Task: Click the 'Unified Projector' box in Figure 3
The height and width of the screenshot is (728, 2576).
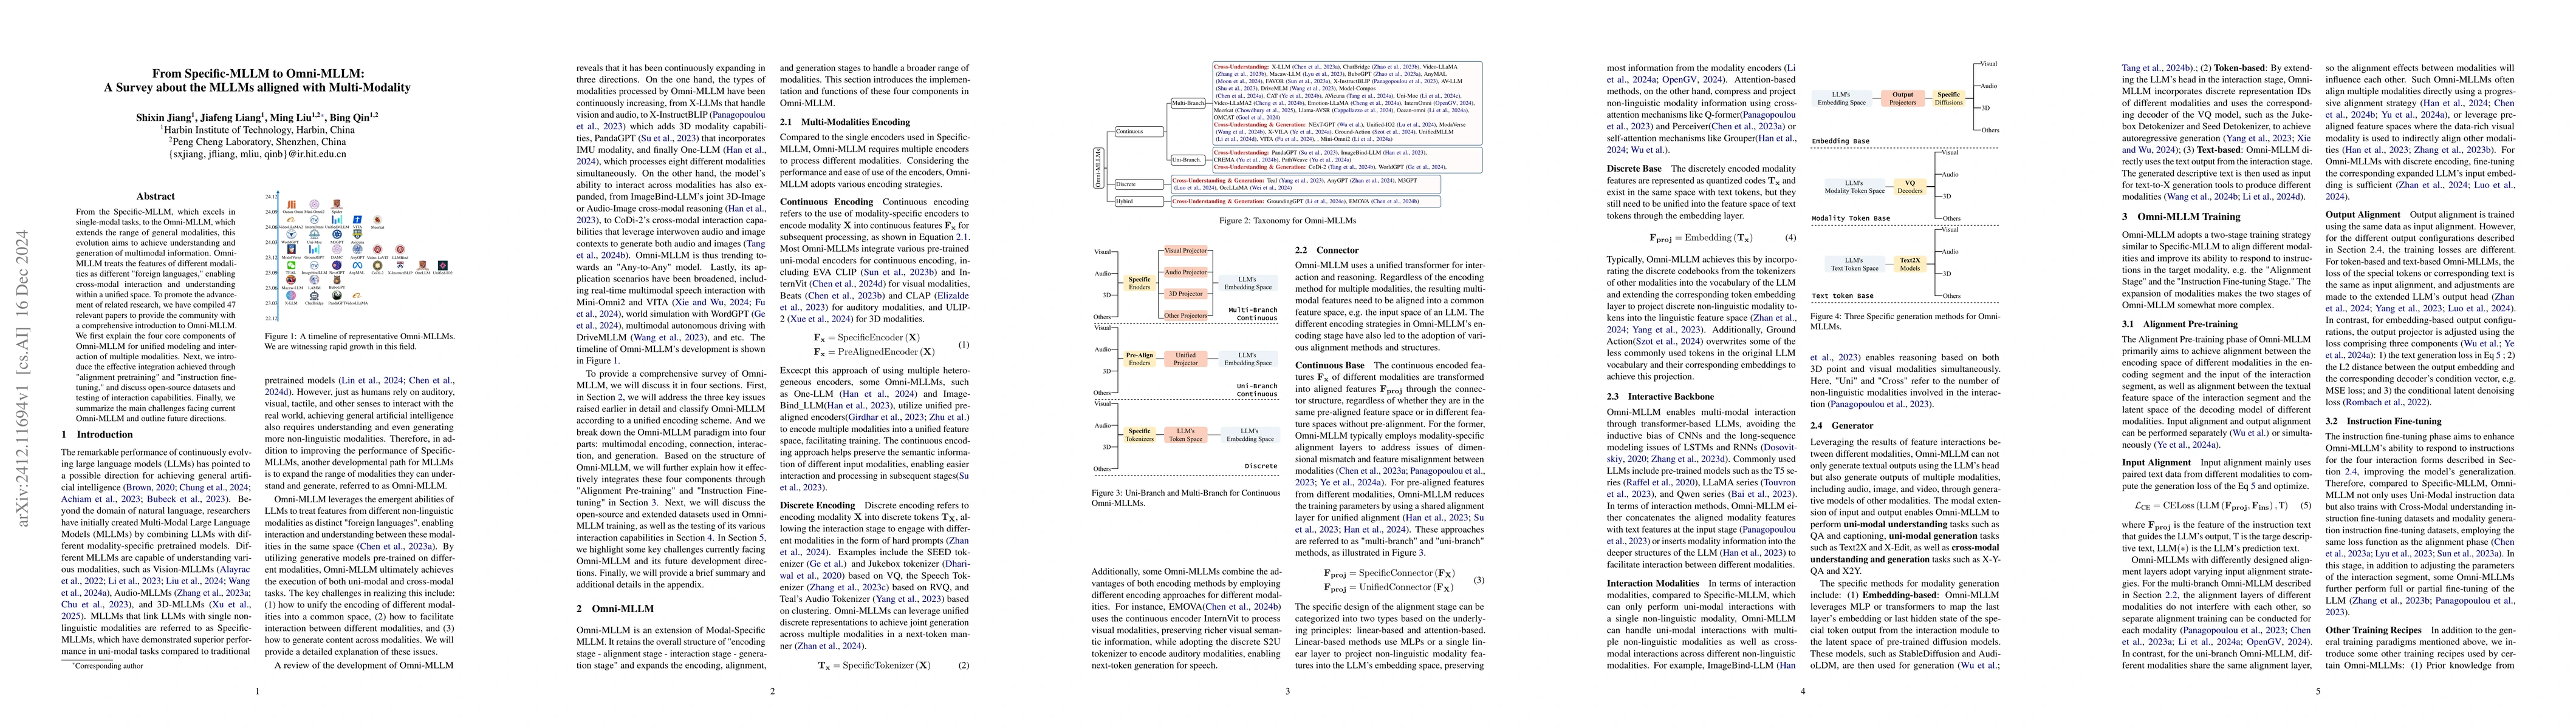Action: pos(1186,359)
